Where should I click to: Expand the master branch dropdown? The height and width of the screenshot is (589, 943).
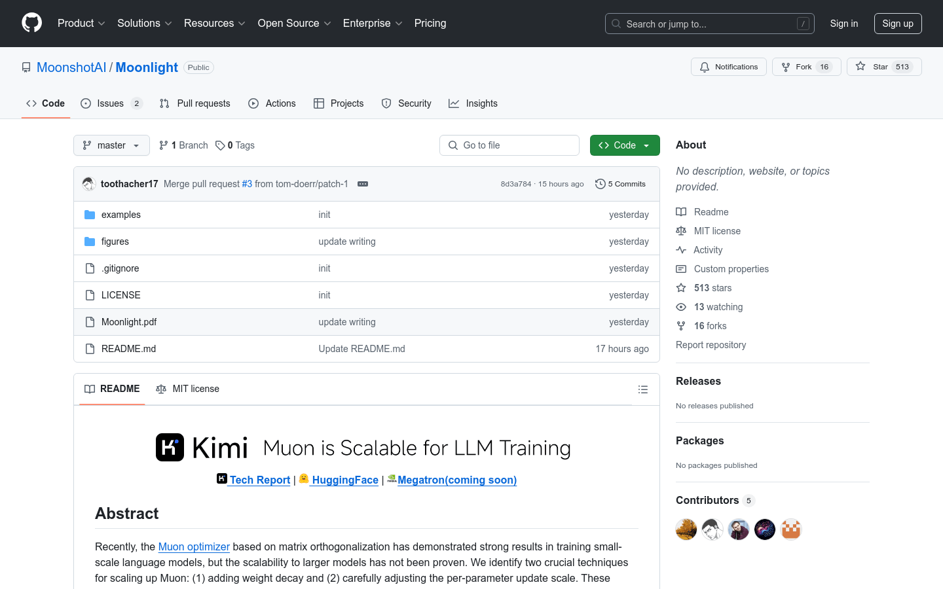point(111,145)
